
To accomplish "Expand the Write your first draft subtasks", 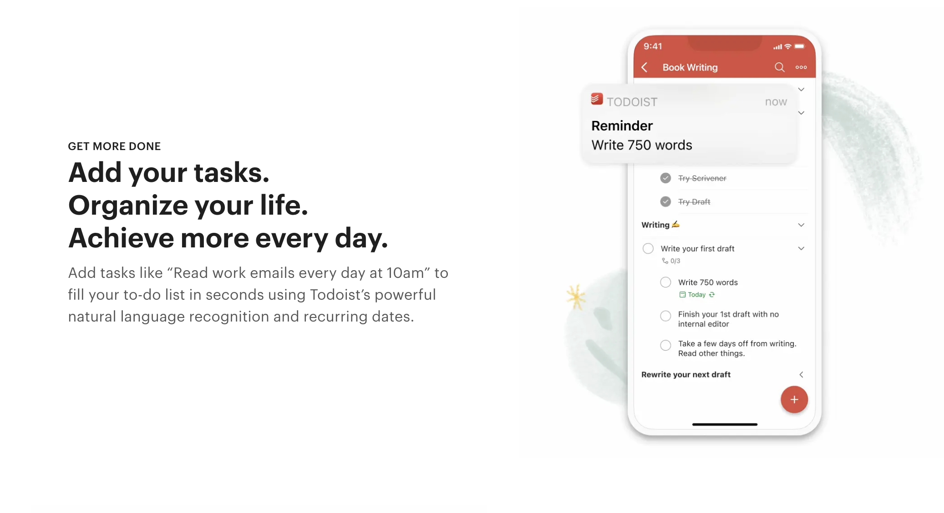I will [801, 248].
